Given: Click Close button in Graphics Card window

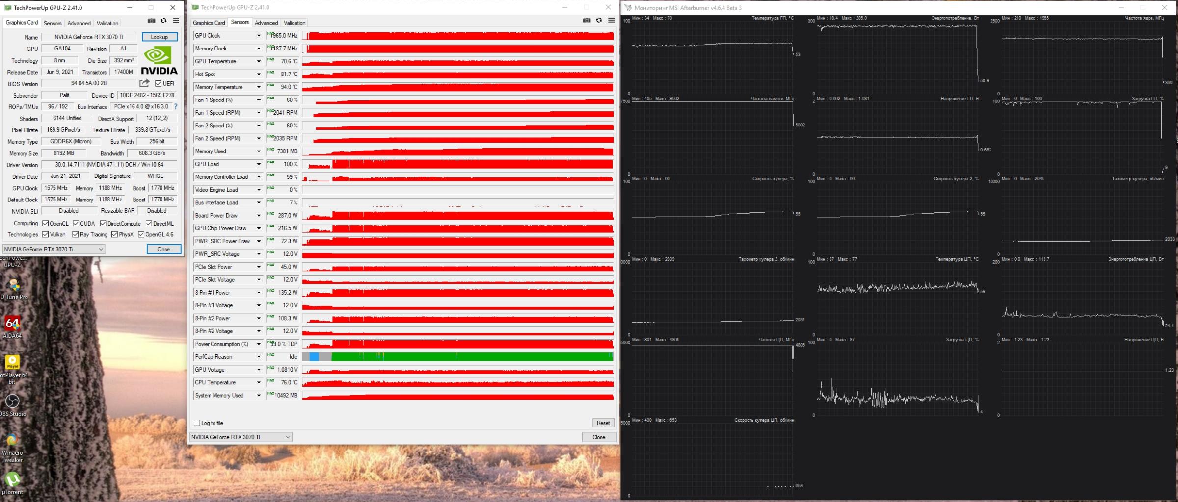Looking at the screenshot, I should [164, 249].
